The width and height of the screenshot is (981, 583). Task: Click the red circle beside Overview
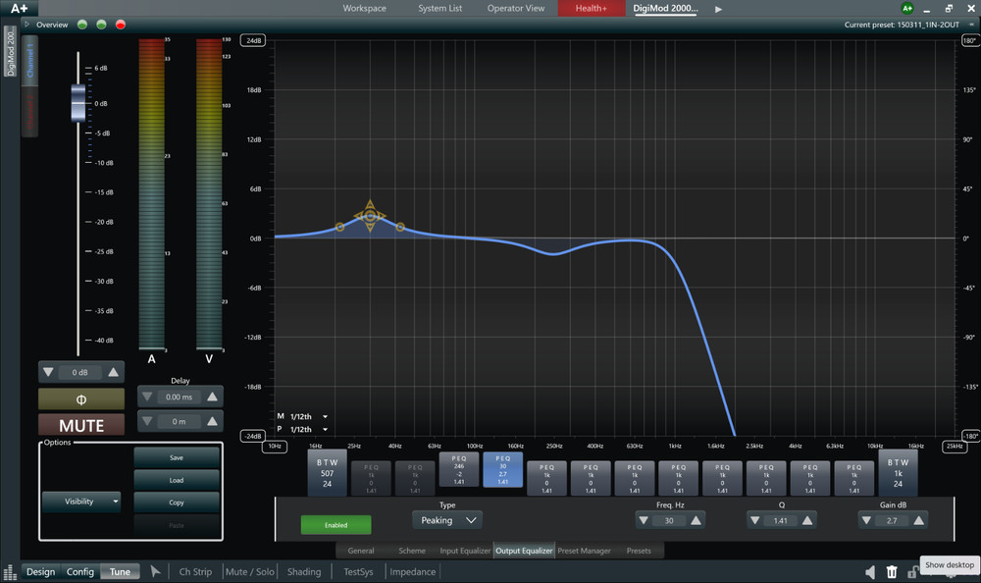coord(121,24)
